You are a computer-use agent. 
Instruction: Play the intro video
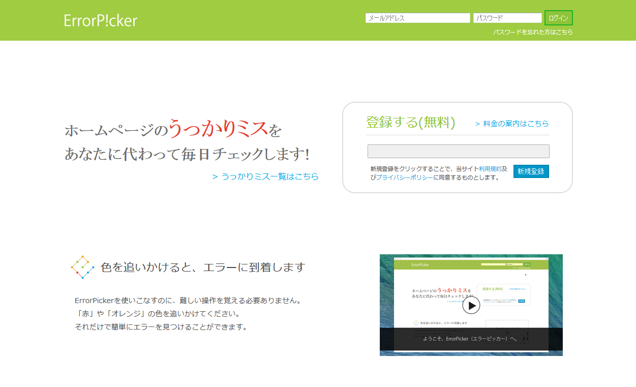[x=471, y=305]
